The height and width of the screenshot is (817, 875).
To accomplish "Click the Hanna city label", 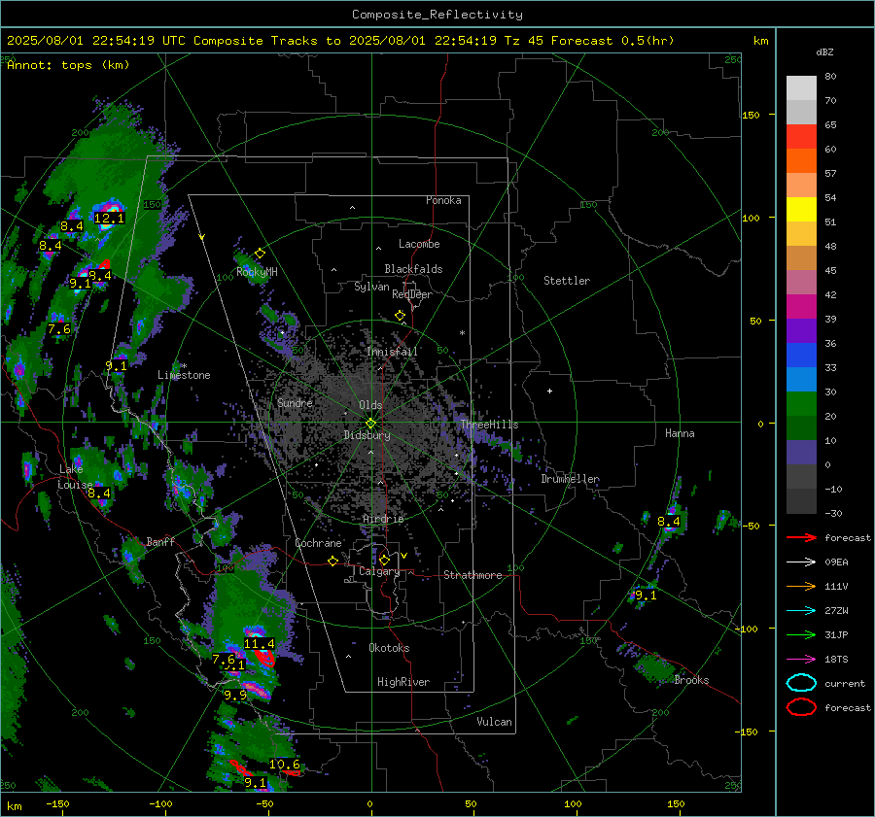I will coord(680,433).
